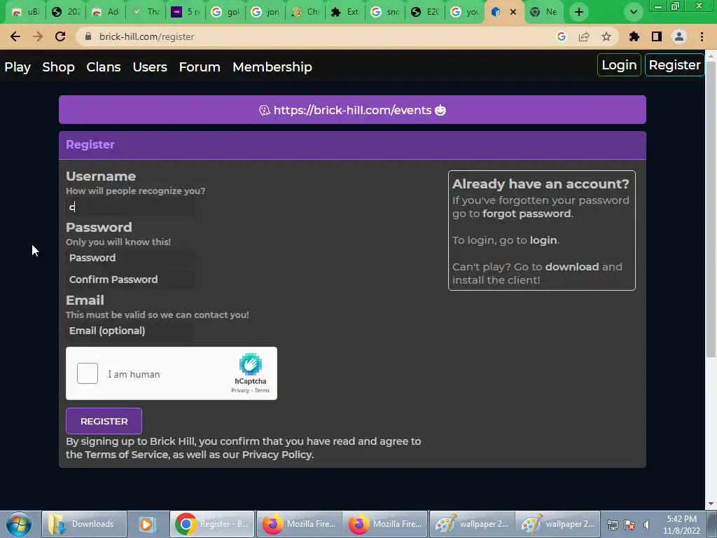Click the hCaptcha logo icon

coord(250,364)
